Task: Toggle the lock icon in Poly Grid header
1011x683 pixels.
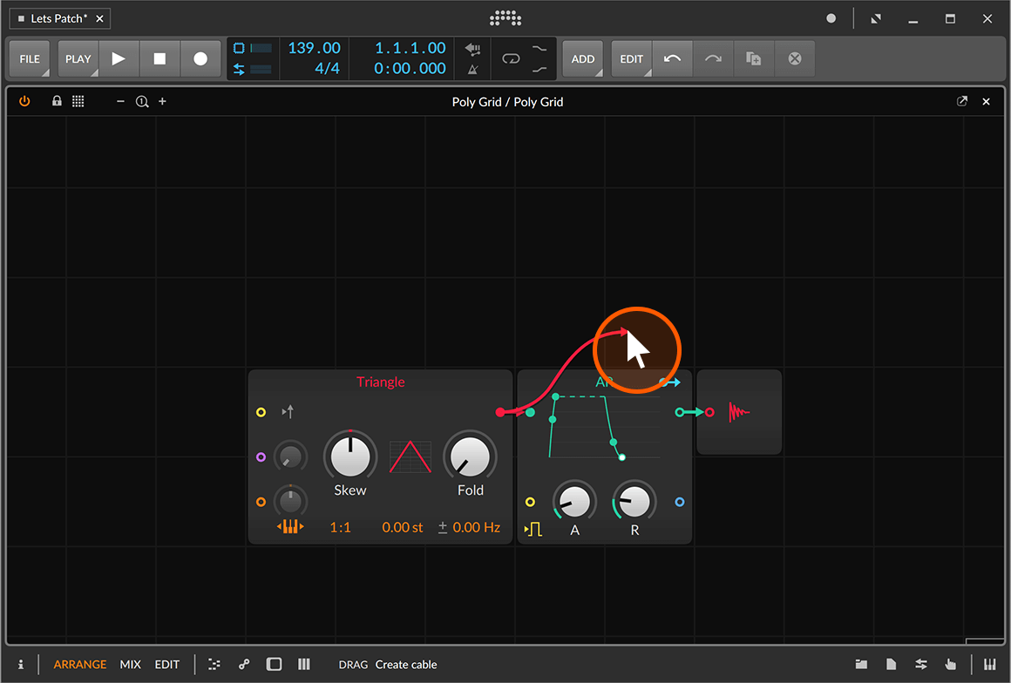Action: (x=57, y=102)
